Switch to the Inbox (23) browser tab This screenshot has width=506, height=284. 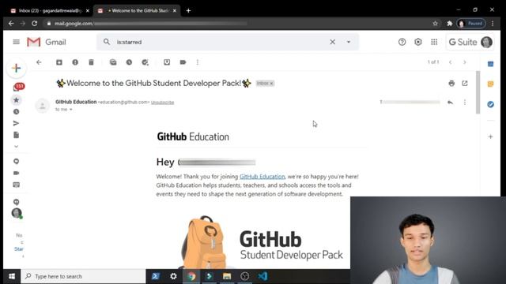coord(48,10)
